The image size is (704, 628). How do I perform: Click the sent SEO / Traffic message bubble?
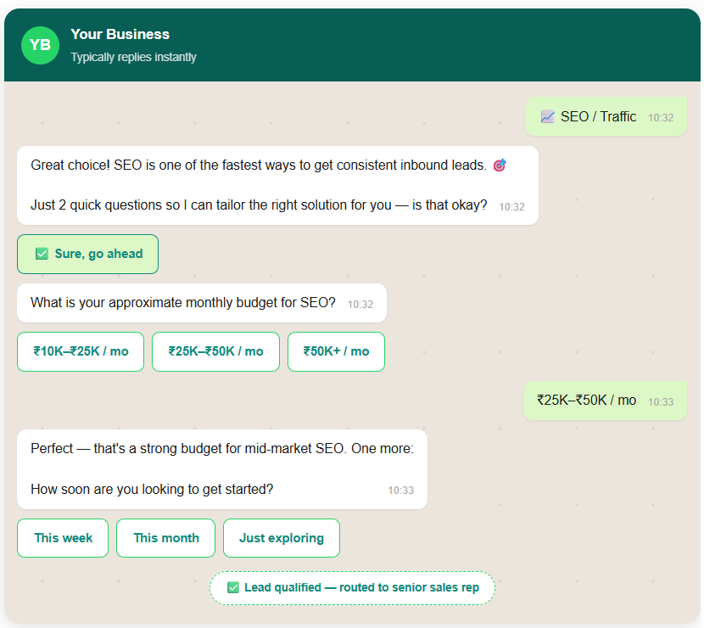606,117
